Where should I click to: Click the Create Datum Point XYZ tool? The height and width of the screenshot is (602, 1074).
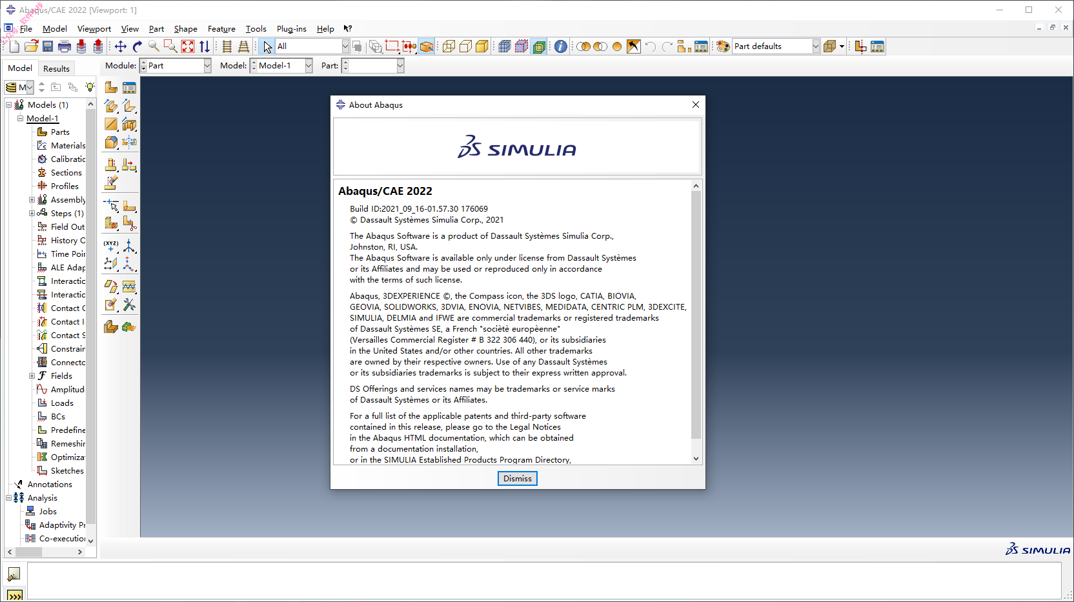(111, 246)
